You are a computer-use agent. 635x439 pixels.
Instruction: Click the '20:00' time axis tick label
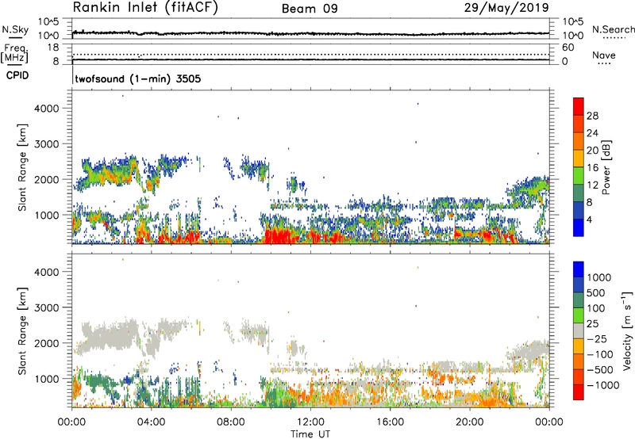(x=469, y=422)
